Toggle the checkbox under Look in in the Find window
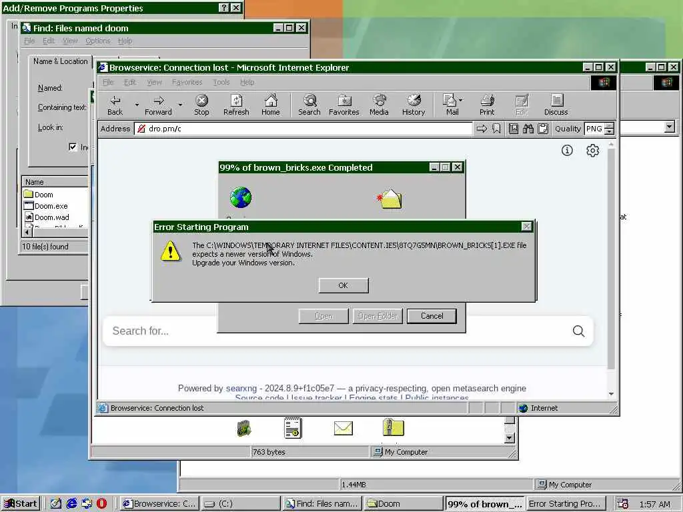Viewport: 683px width, 512px height. coord(73,147)
